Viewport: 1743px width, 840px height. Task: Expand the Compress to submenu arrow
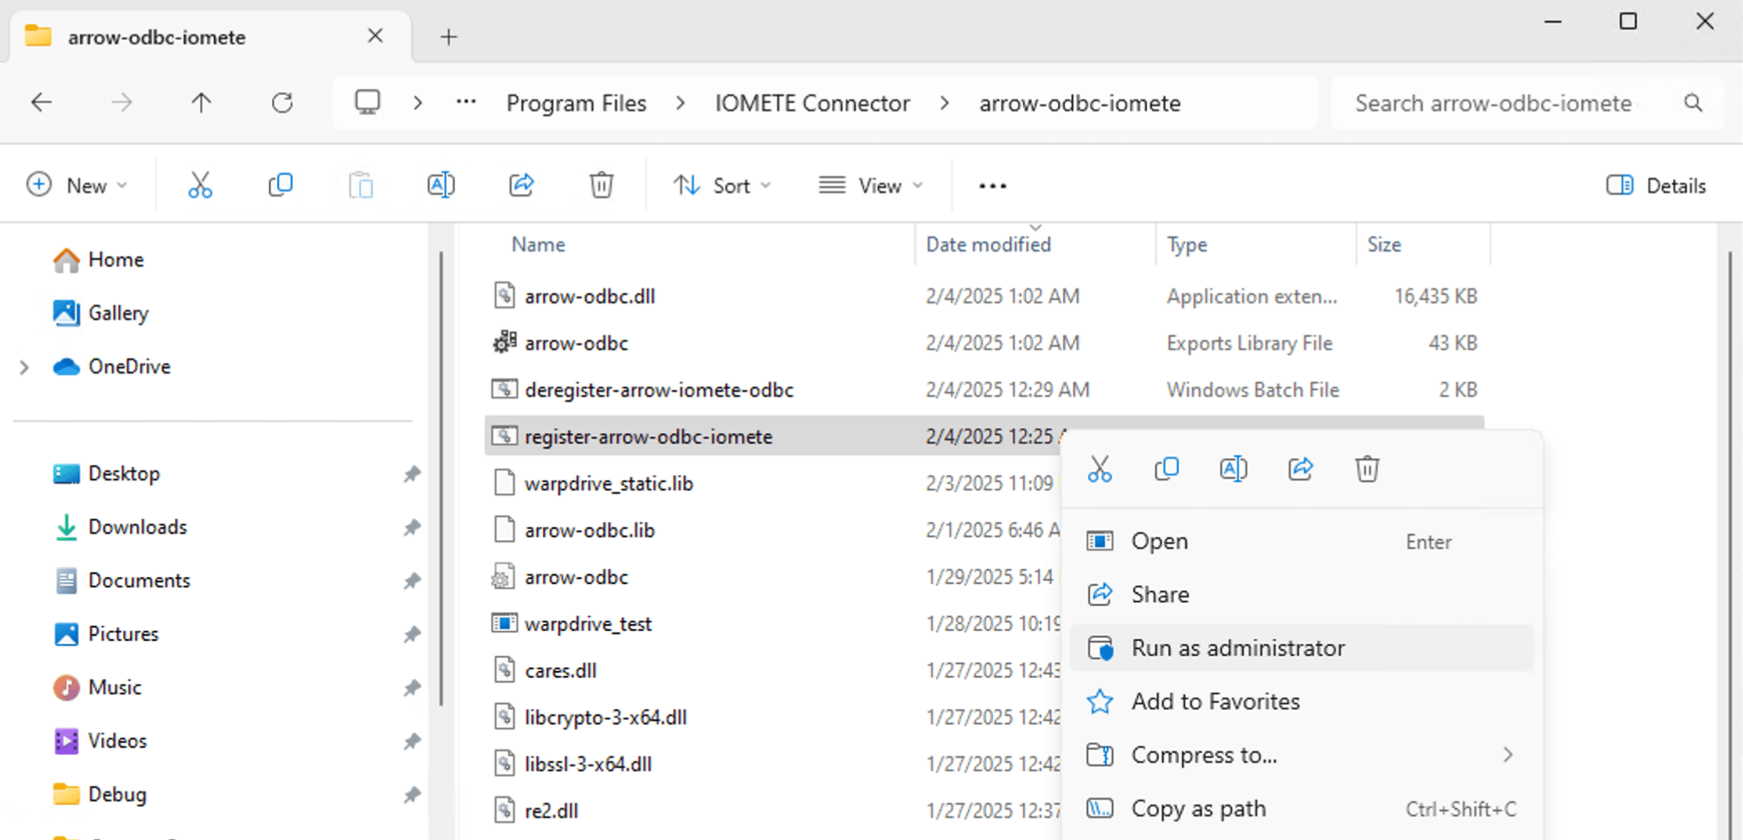click(x=1508, y=755)
